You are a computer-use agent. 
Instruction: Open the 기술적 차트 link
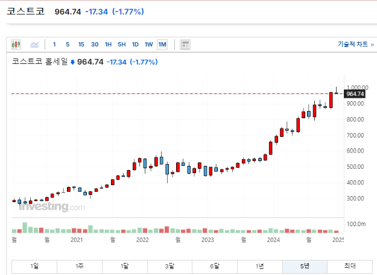(x=356, y=44)
